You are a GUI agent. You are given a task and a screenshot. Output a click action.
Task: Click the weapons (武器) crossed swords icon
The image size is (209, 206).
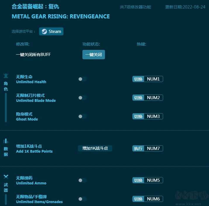pyautogui.click(x=6, y=177)
